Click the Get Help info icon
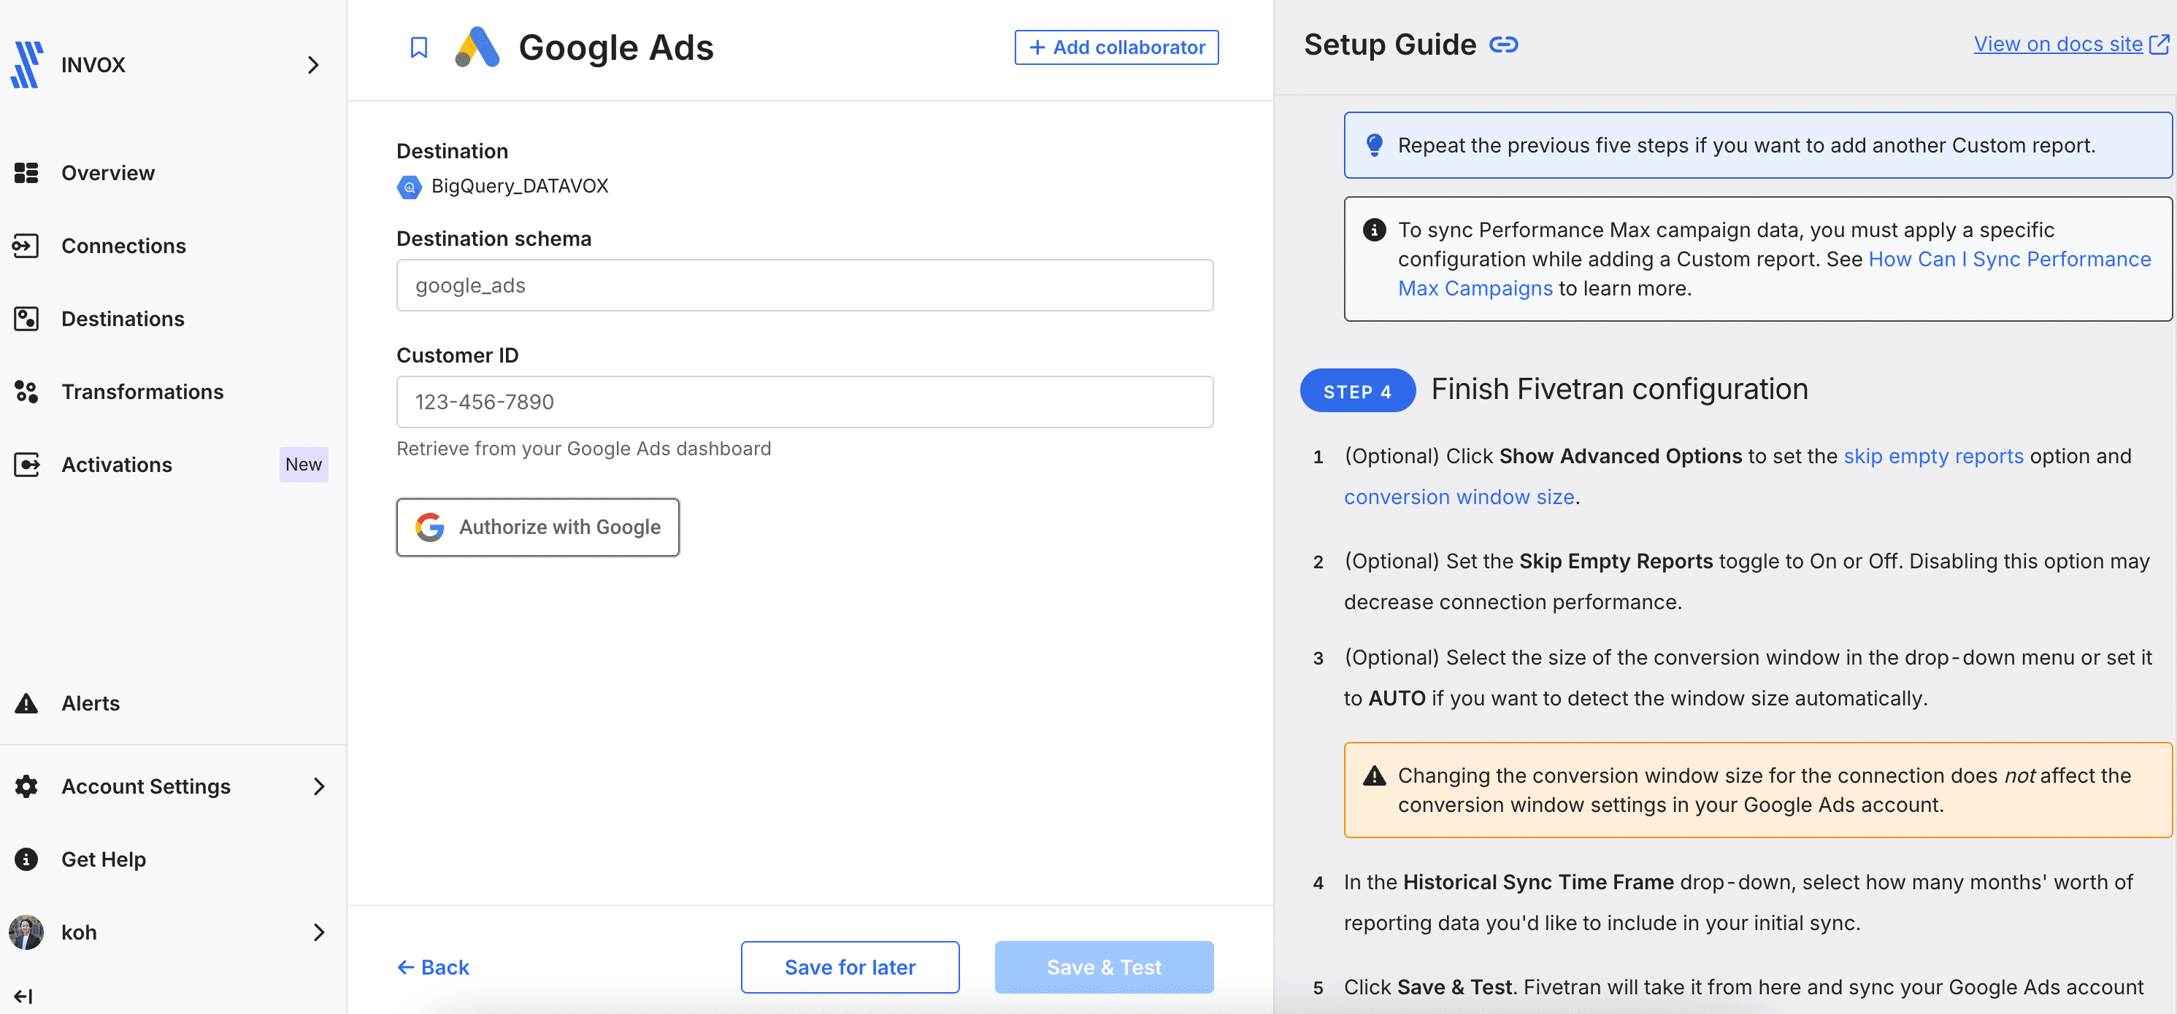The image size is (2177, 1014). (26, 859)
